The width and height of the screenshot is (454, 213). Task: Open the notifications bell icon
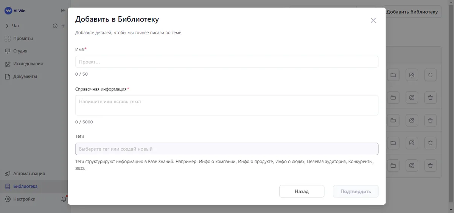[x=64, y=199]
